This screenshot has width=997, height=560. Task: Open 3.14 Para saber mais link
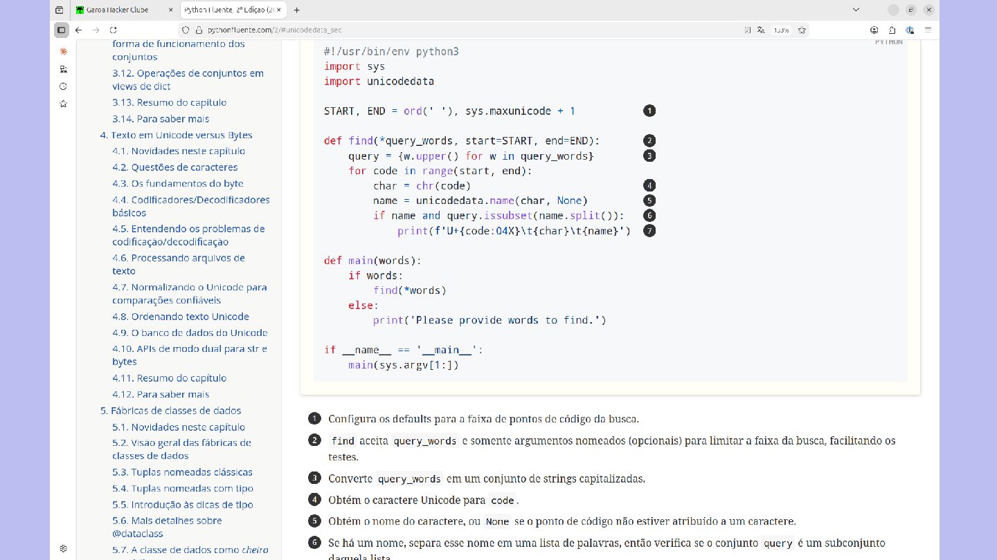161,119
